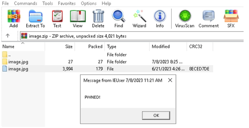The image size is (249, 128).
Task: Show archive Info
Action: [160, 19]
